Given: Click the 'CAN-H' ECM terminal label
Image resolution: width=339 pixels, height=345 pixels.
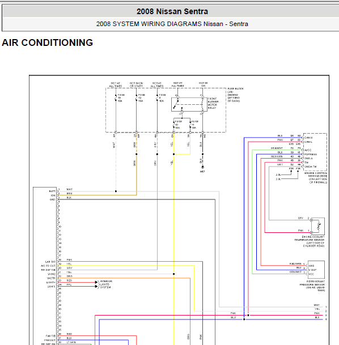Looking at the screenshot, I should [x=308, y=138].
